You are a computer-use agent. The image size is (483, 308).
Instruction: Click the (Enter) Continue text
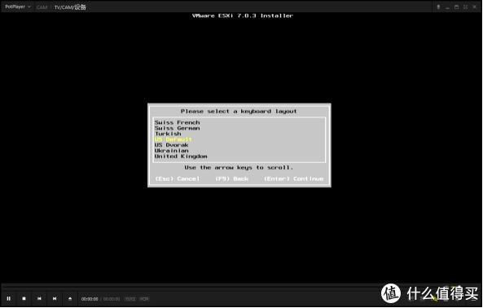pyautogui.click(x=293, y=178)
